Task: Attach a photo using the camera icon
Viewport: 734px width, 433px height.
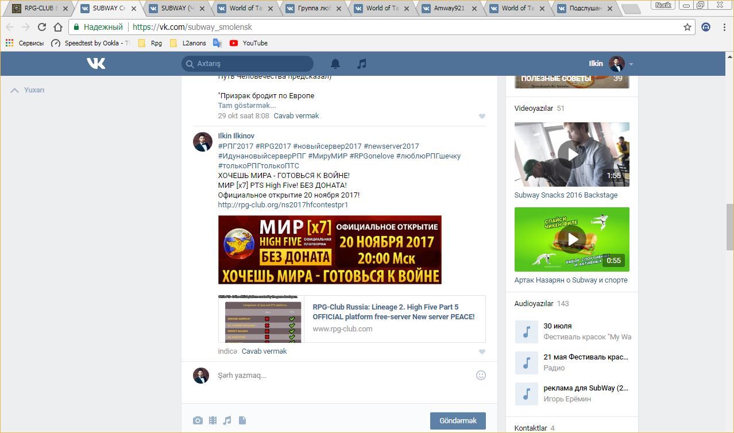Action: [x=198, y=420]
